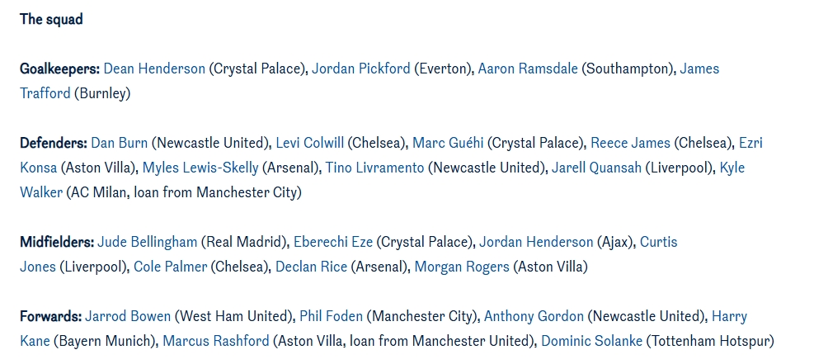Open the Marc Guéhi link
The width and height of the screenshot is (814, 364).
pos(448,143)
